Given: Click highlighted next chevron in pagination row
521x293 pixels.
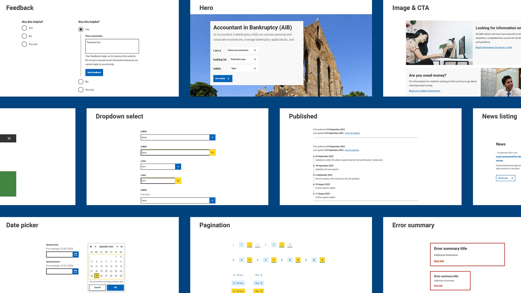Looking at the screenshot, I should [x=274, y=260].
